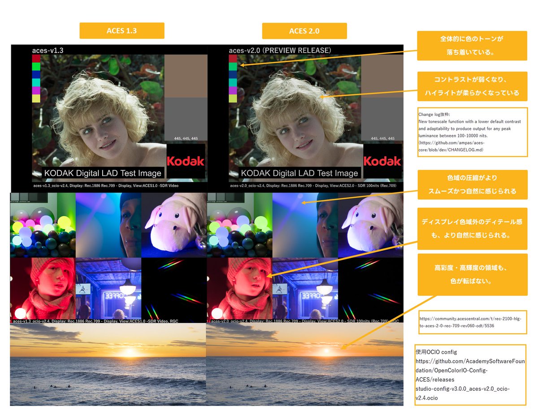538x419 pixels.
Task: Click the '445, 445, 445' value in aces-v1.3 image
Action: click(186, 138)
